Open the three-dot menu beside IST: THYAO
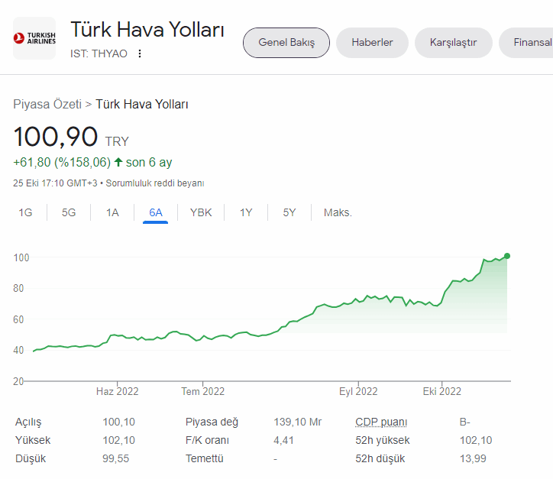Image resolution: width=553 pixels, height=479 pixels. pos(140,53)
